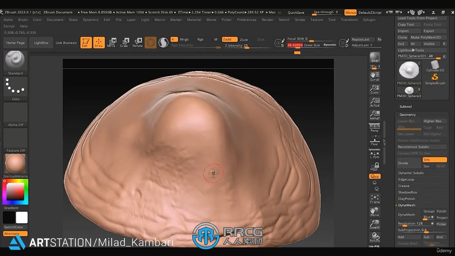Toggle the Floor grid
Viewport: 455px width, 256px height.
pyautogui.click(x=375, y=141)
